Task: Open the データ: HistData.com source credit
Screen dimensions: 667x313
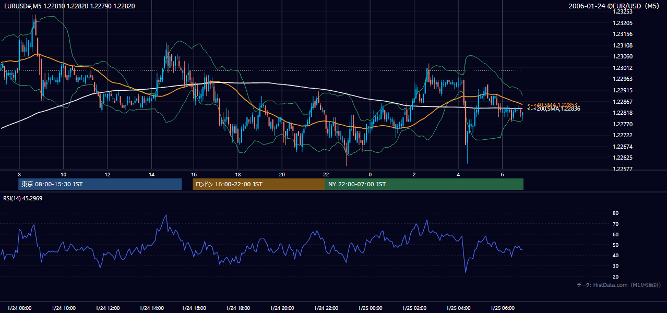Action: [x=618, y=285]
